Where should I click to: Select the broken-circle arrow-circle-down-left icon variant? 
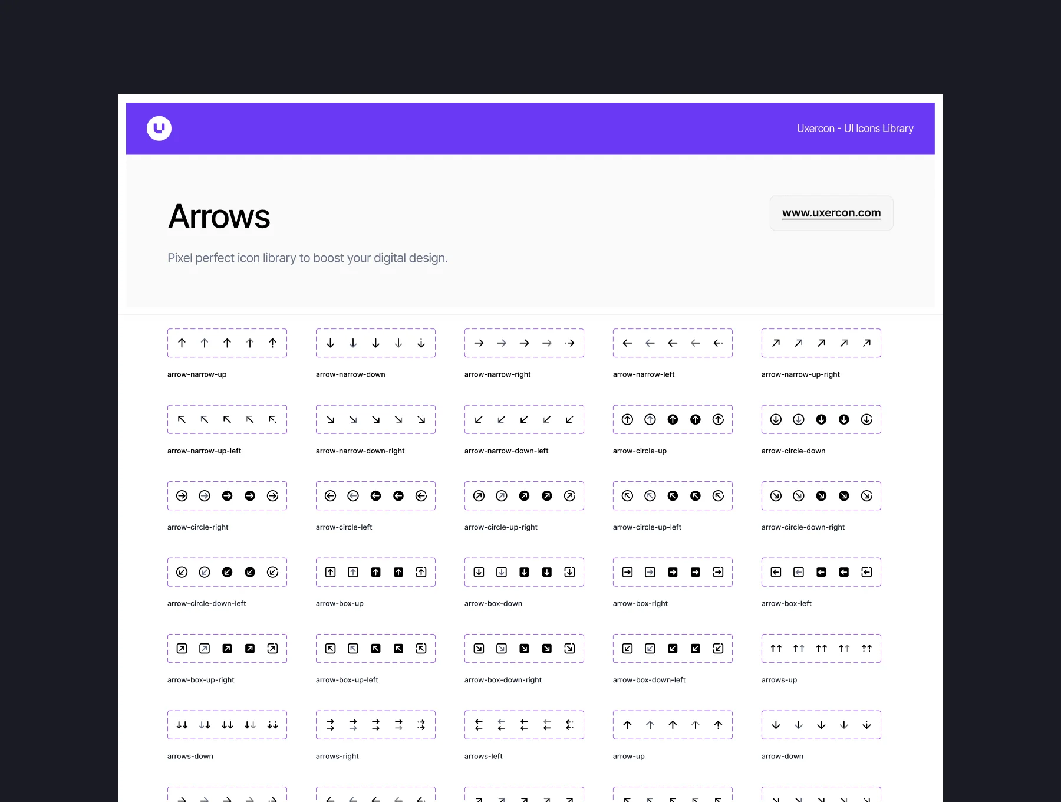tap(273, 572)
